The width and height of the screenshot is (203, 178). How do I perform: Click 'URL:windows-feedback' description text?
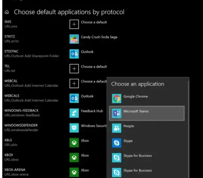tap(22, 115)
